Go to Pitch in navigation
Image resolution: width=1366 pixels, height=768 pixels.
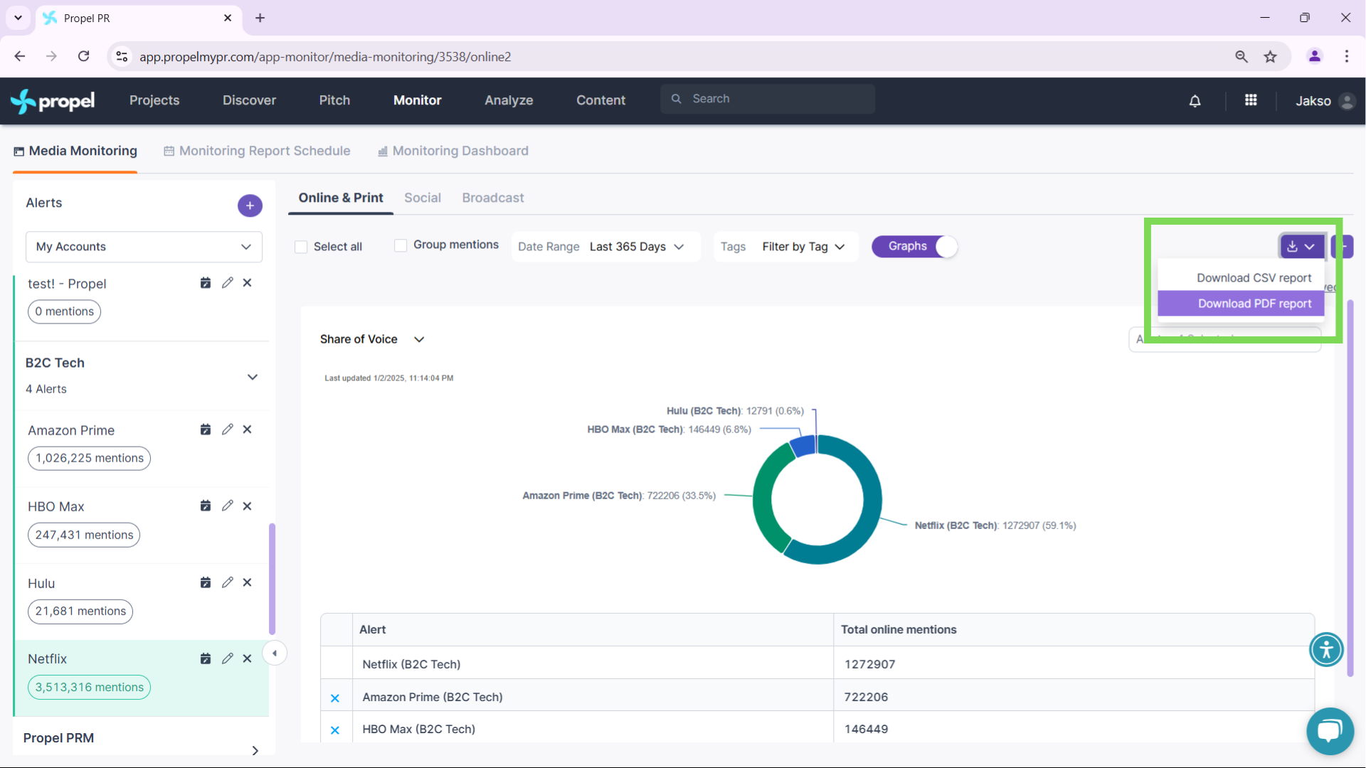click(334, 101)
